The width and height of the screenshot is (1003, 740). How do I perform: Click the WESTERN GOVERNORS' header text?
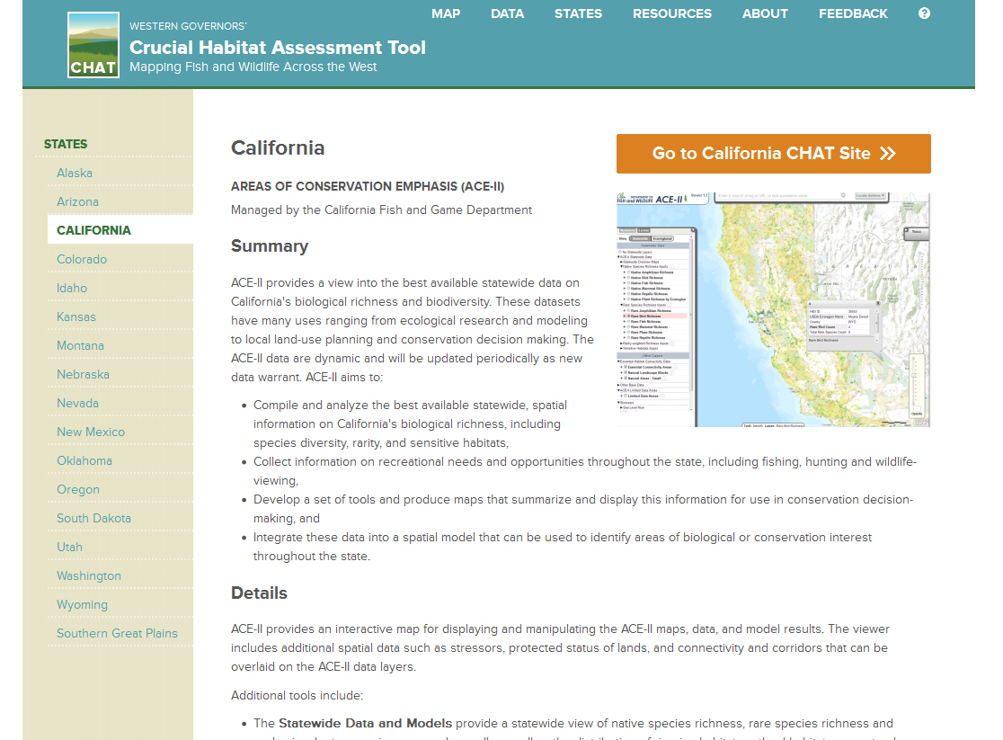click(x=188, y=26)
